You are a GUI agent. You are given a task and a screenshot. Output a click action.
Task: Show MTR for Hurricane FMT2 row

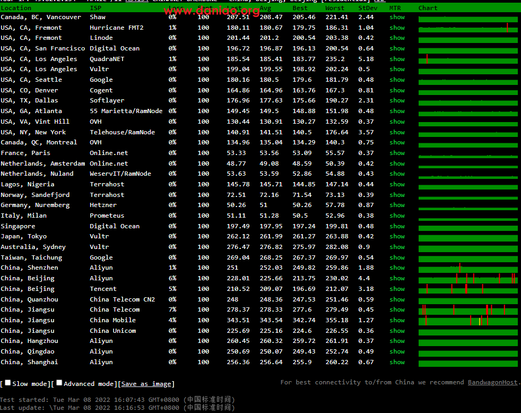click(x=397, y=28)
